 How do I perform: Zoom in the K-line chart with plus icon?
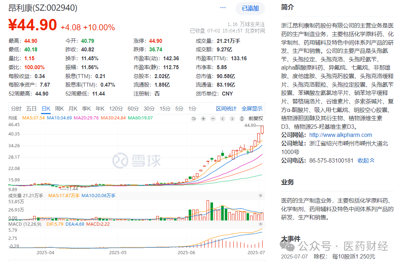click(x=203, y=119)
